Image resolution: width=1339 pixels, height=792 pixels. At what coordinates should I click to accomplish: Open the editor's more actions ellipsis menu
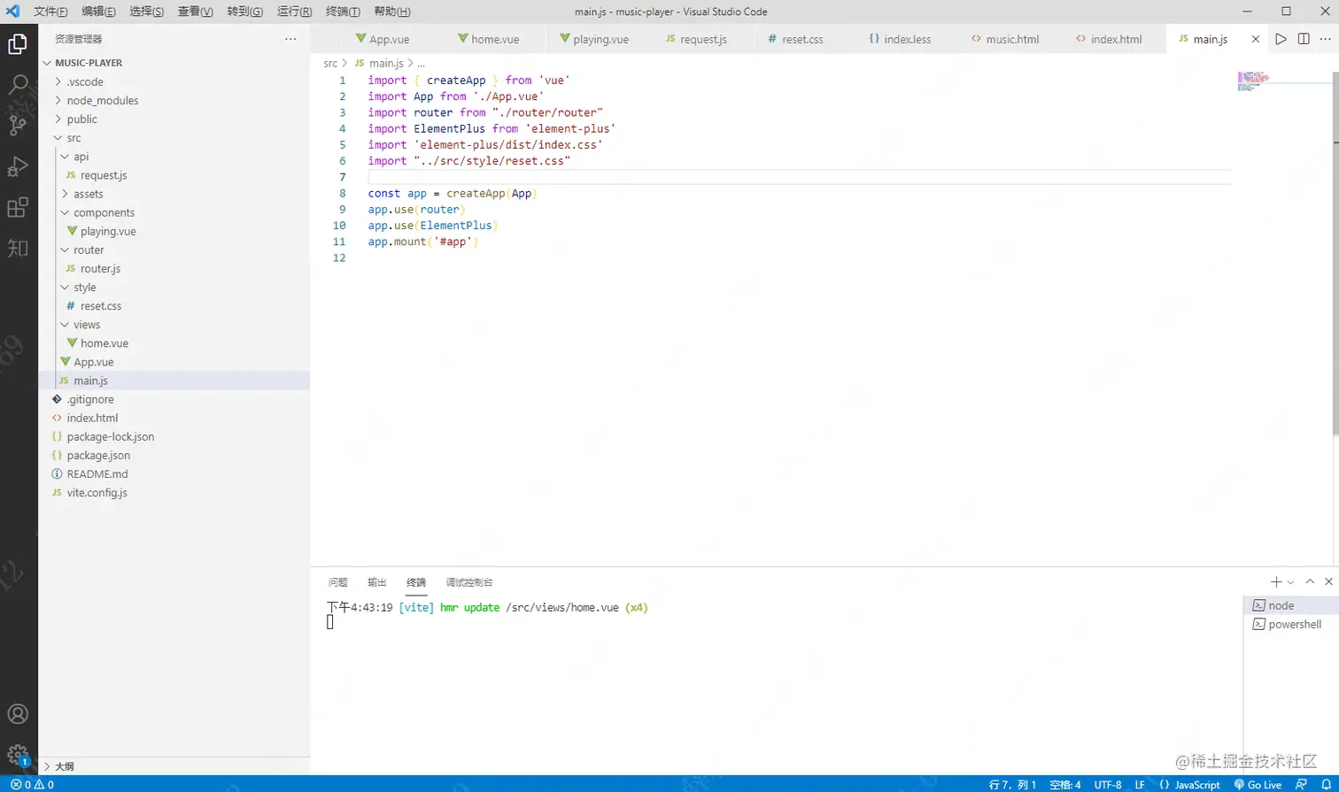tap(1326, 39)
